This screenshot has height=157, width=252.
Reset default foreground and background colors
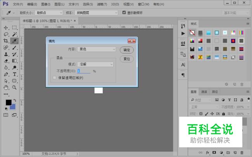point(6,109)
